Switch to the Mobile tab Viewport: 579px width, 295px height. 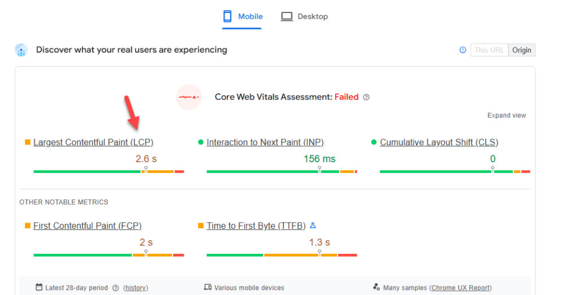tap(242, 16)
